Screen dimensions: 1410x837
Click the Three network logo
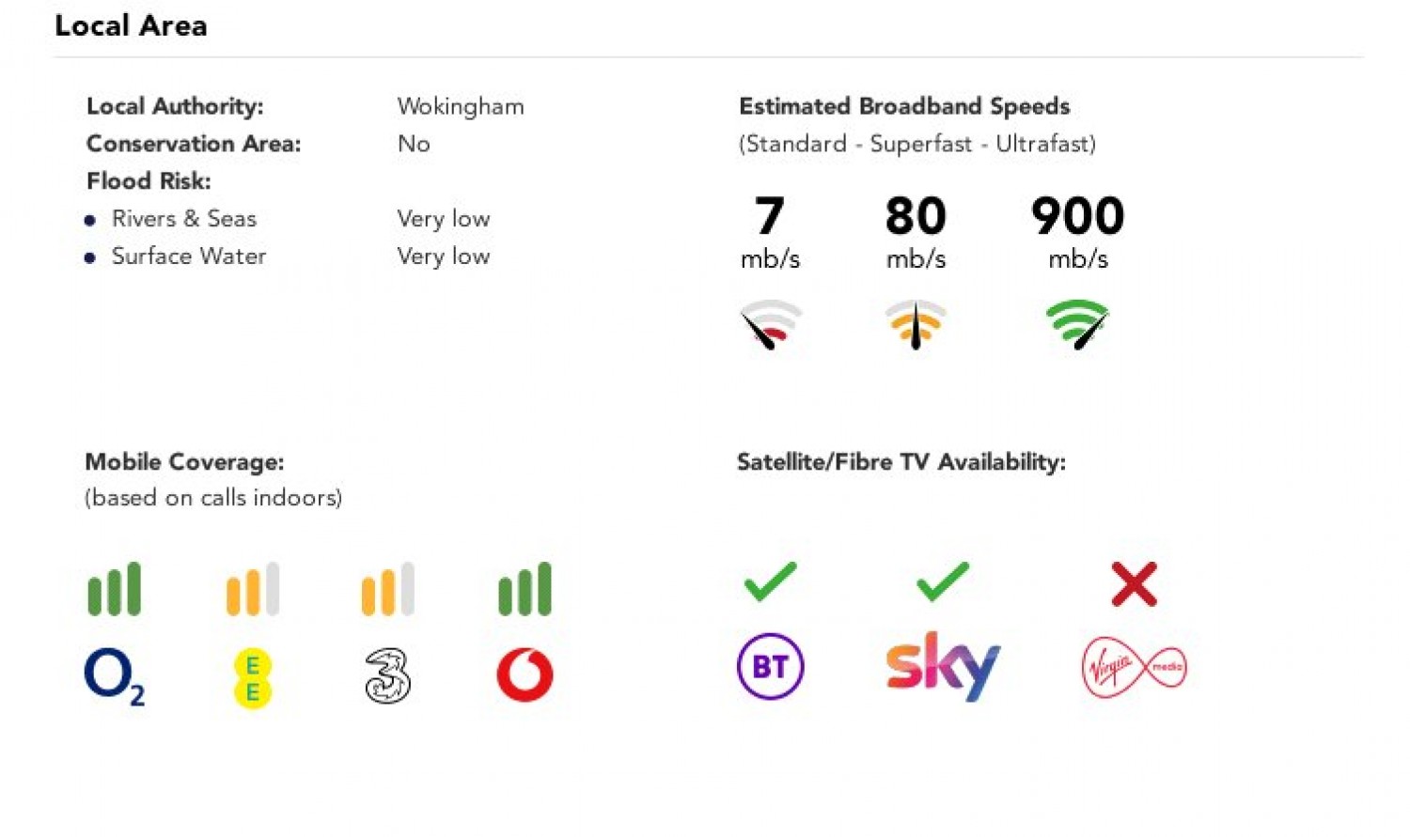click(x=387, y=675)
